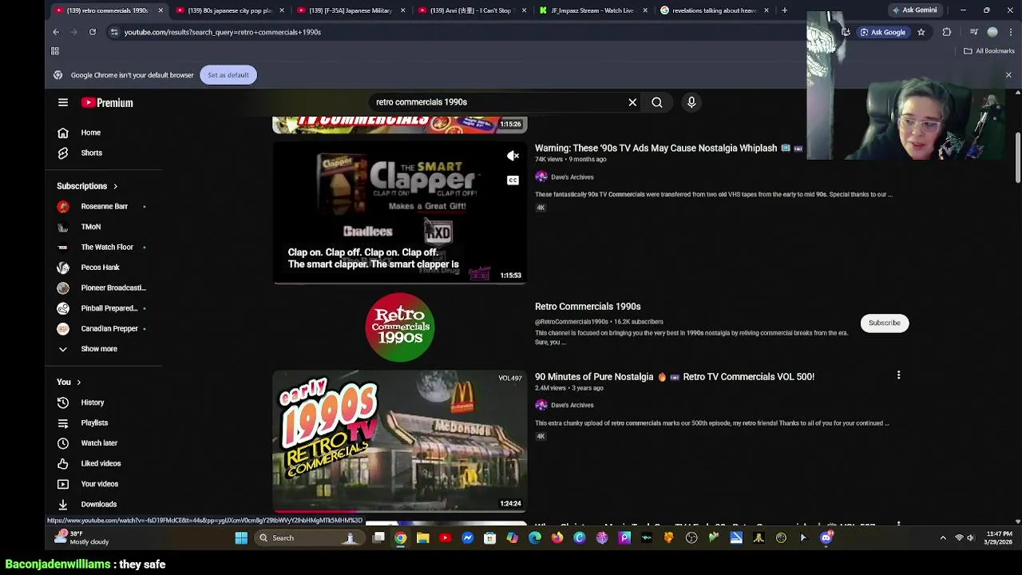The width and height of the screenshot is (1022, 575).
Task: Open All Bookmarks folder
Action: tap(988, 51)
